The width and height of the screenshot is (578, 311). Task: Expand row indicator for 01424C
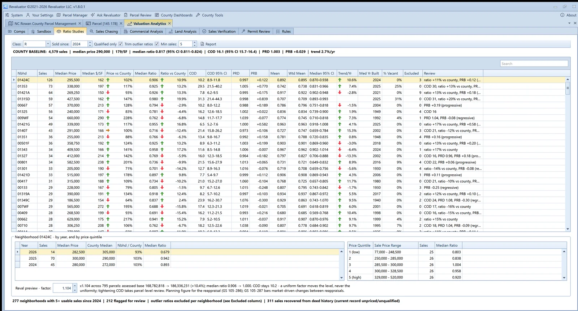14,80
